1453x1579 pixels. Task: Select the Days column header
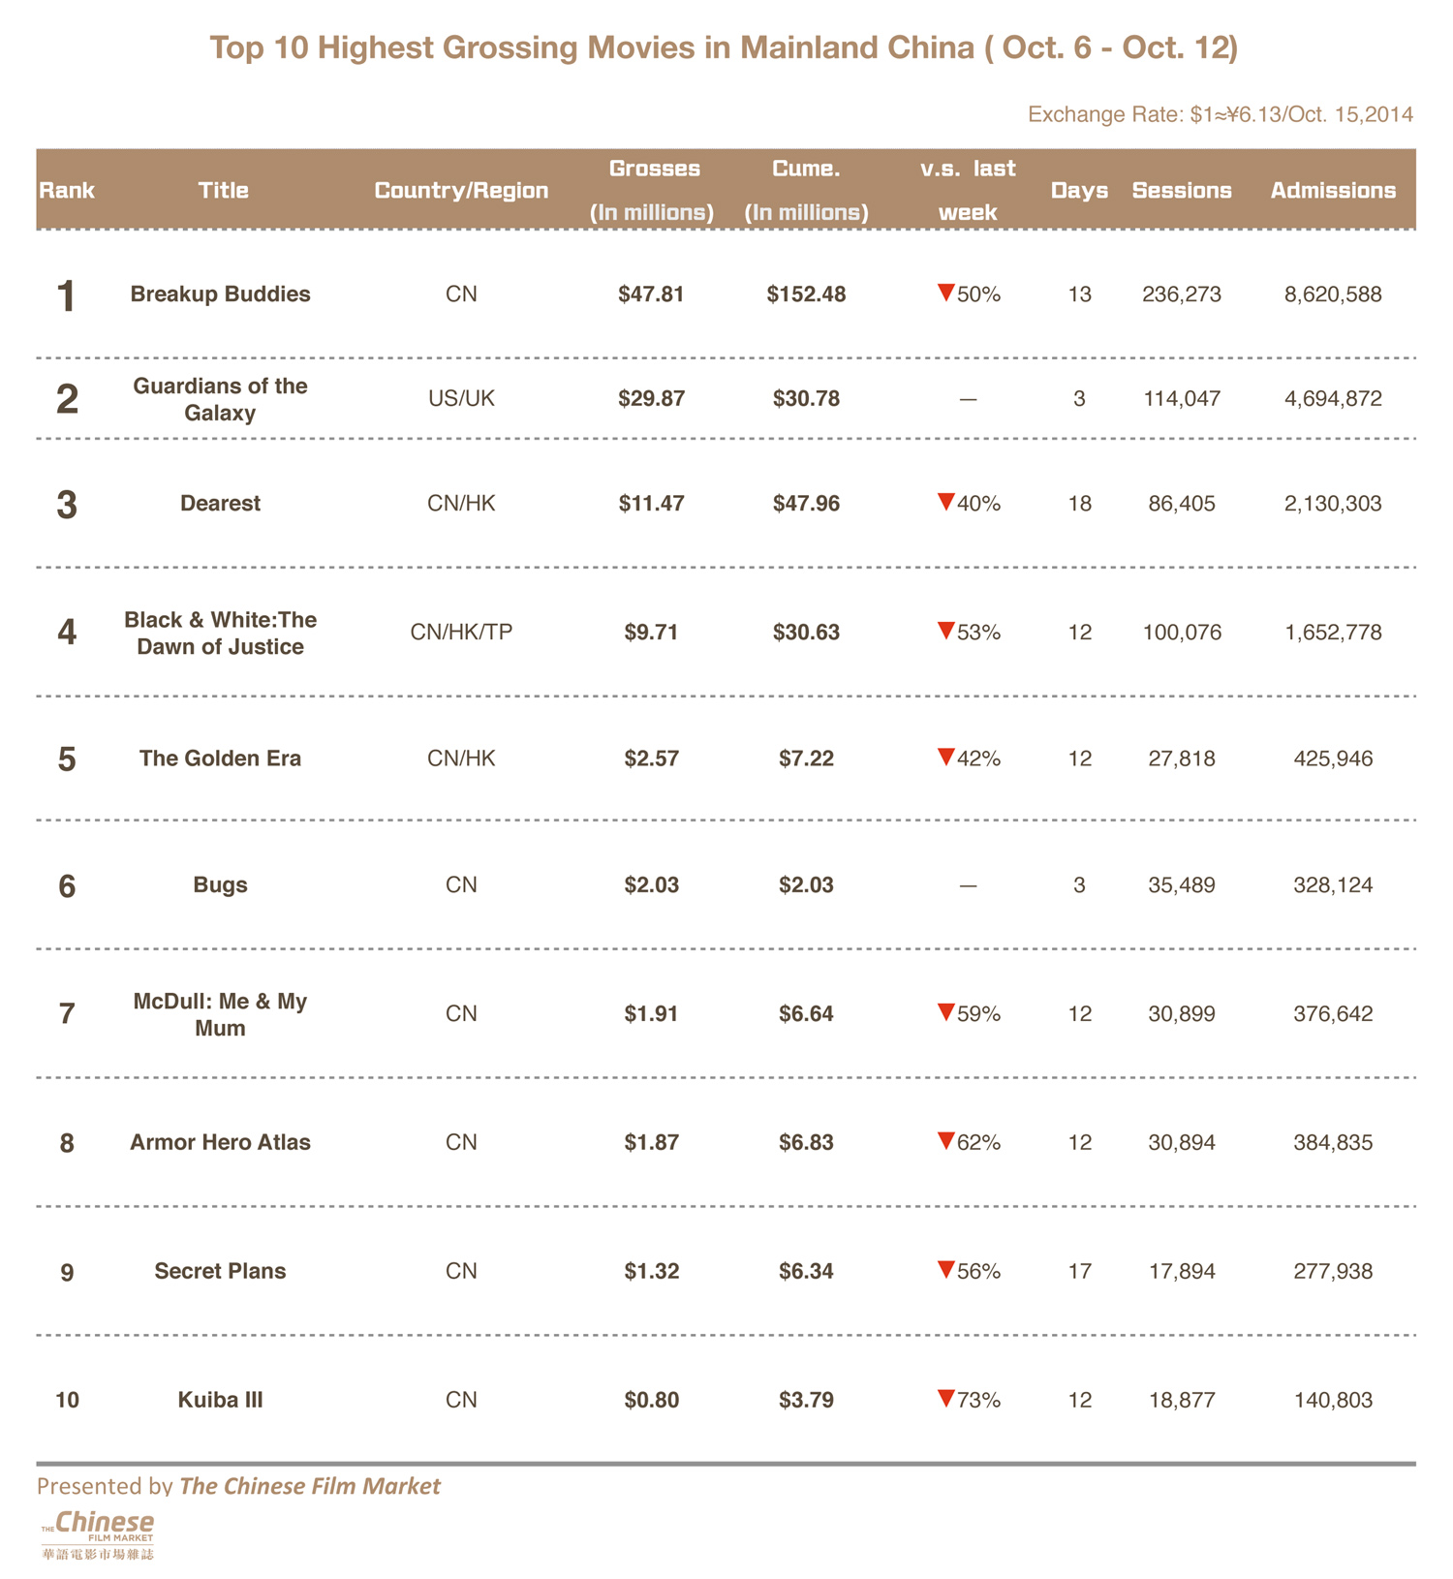coord(1079,191)
